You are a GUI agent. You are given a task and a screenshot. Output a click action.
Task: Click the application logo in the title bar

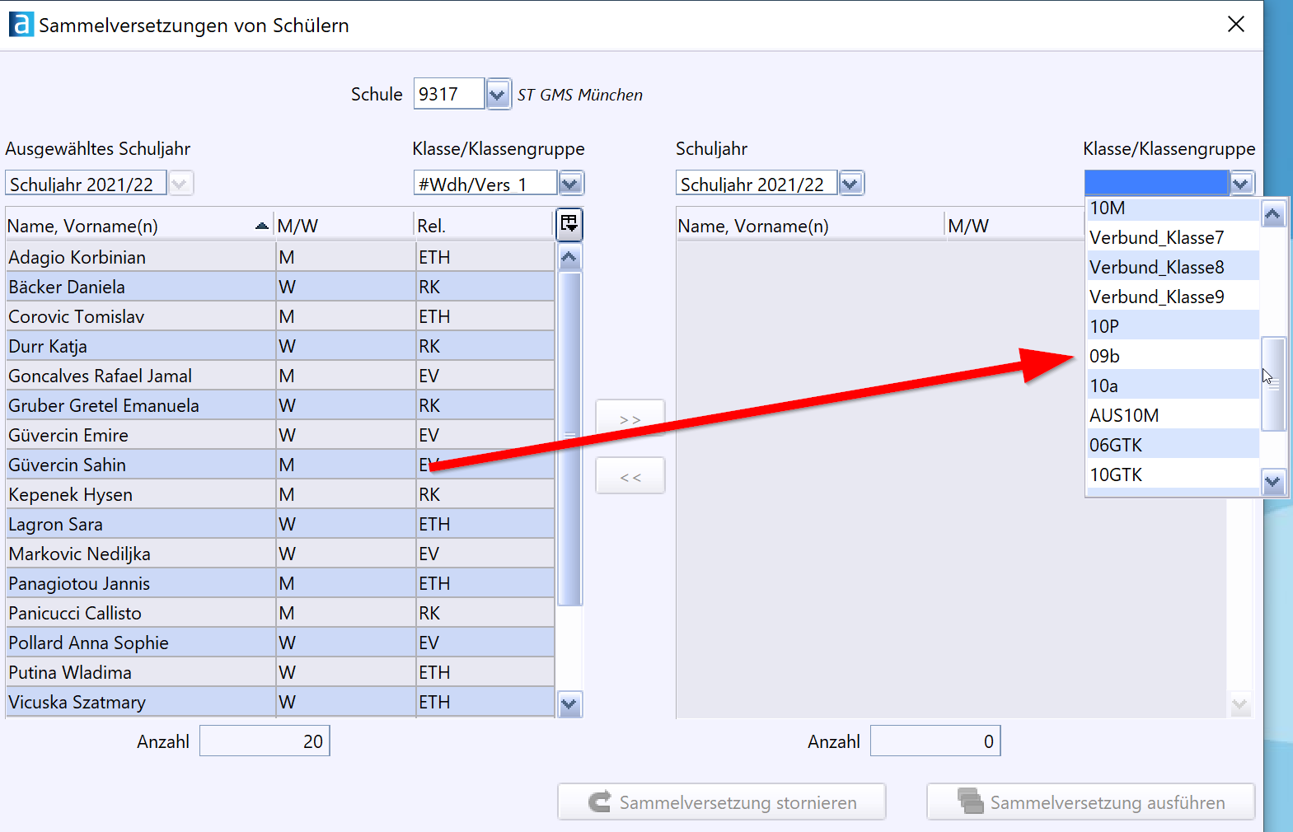point(21,25)
